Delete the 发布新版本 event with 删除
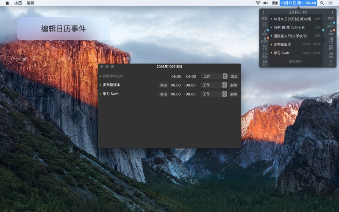This screenshot has height=212, width=339. click(x=234, y=85)
